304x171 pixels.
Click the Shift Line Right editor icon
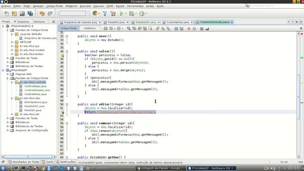181,28
